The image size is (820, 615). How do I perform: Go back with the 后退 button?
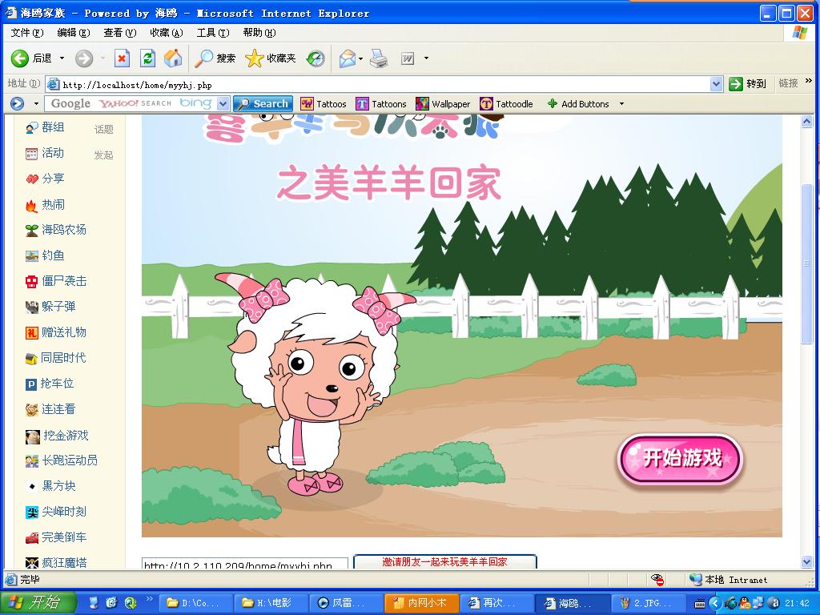point(31,58)
